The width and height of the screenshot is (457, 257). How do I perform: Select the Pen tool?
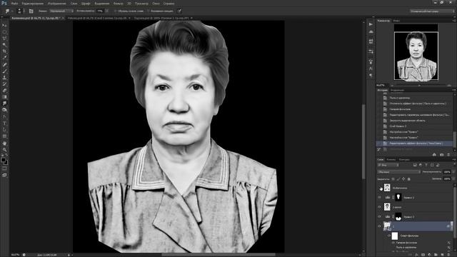coord(4,117)
